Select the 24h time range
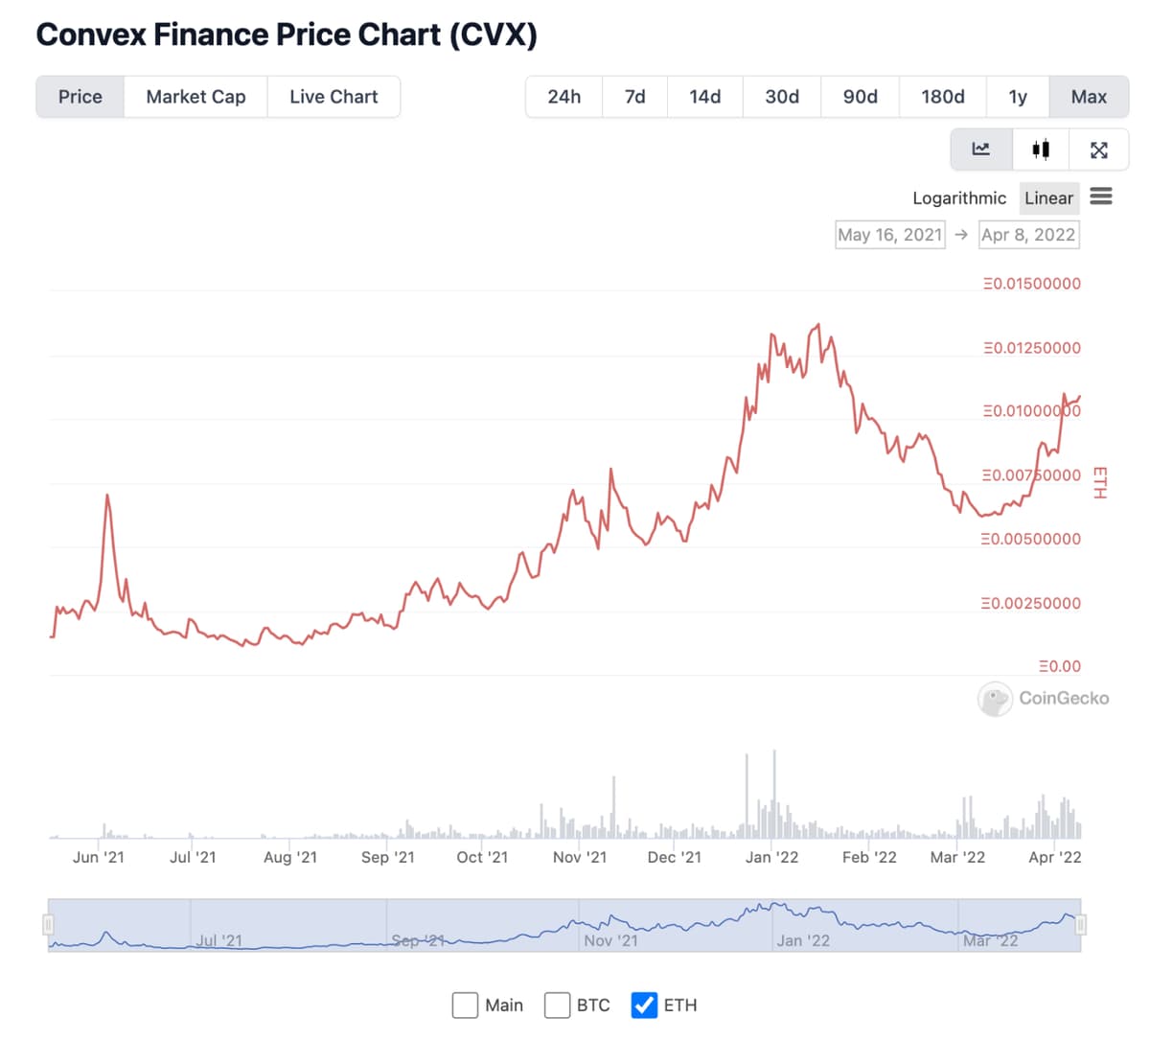1150x1040 pixels. (564, 97)
